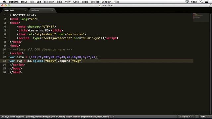This screenshot has height=119, width=212.
Task: Open the File menu
Action: coord(32,2)
